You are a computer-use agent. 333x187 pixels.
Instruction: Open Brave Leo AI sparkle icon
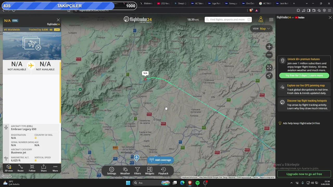point(319,10)
